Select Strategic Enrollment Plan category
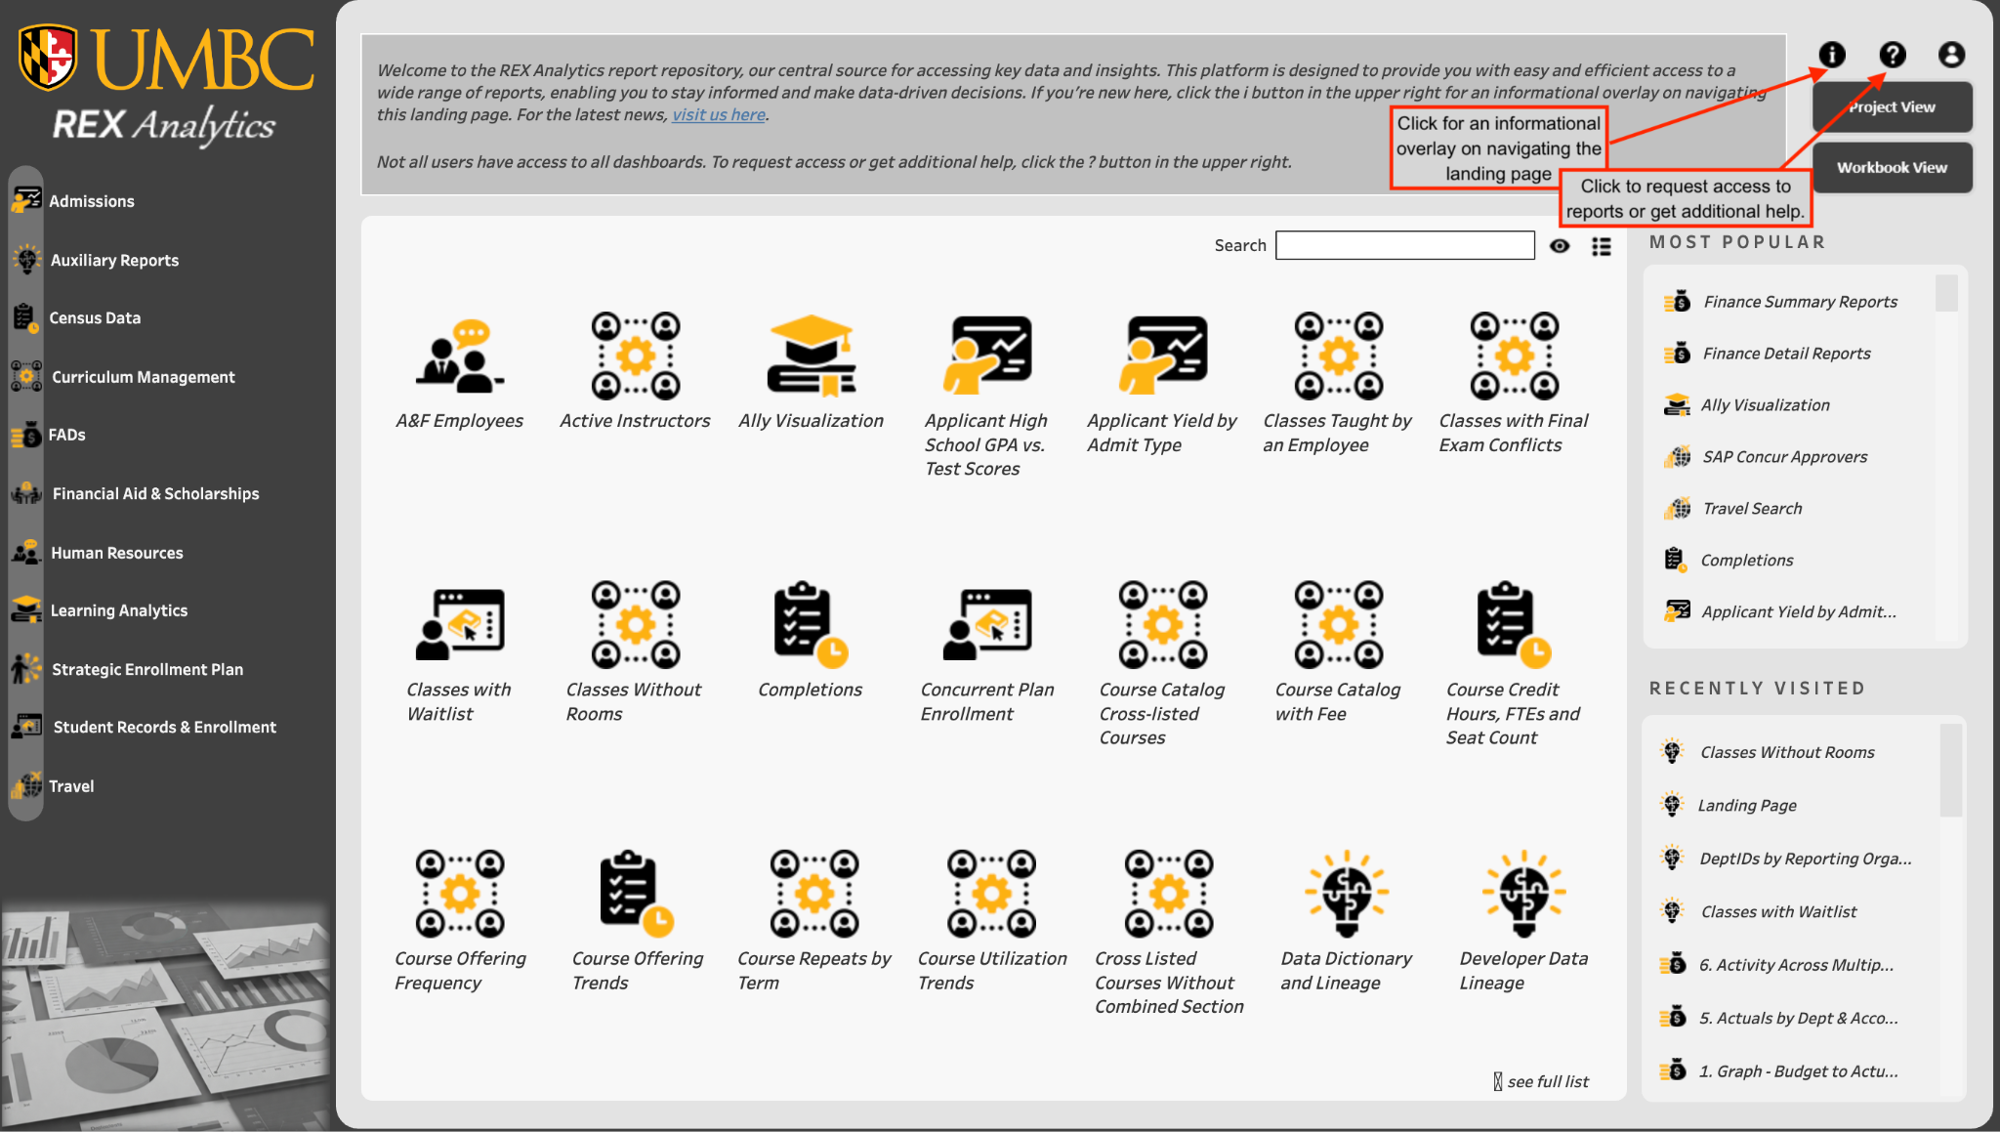This screenshot has width=2000, height=1132. click(147, 670)
